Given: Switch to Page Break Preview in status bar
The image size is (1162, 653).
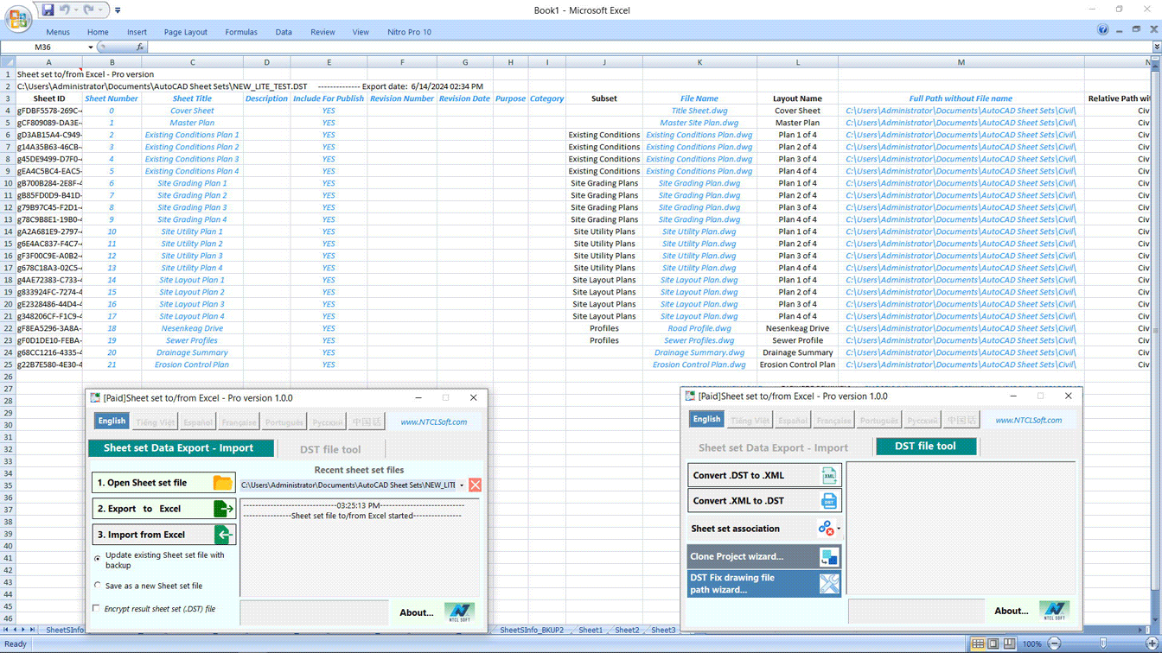Looking at the screenshot, I should click(x=1009, y=644).
